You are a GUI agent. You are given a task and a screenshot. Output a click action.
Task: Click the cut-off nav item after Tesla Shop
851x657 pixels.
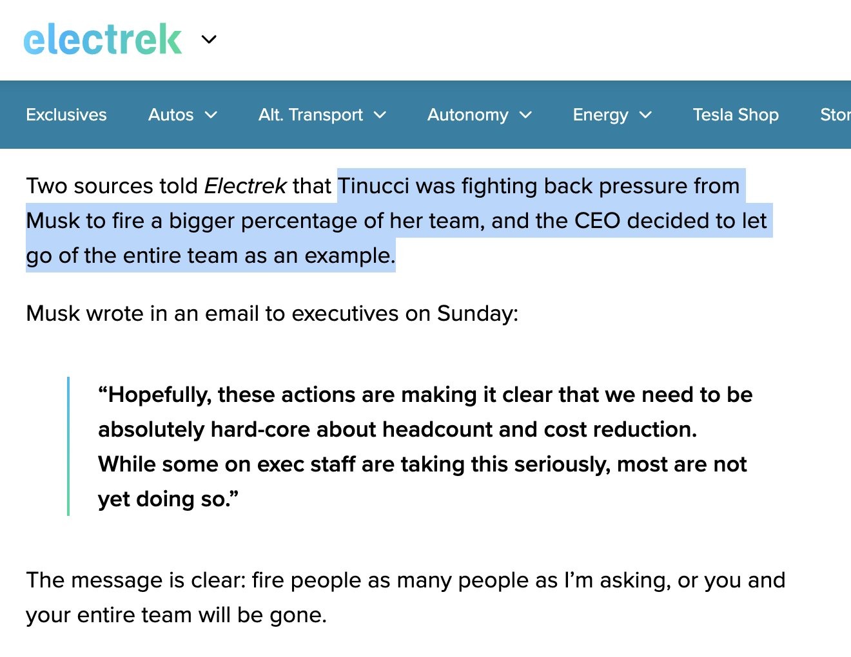coord(835,115)
